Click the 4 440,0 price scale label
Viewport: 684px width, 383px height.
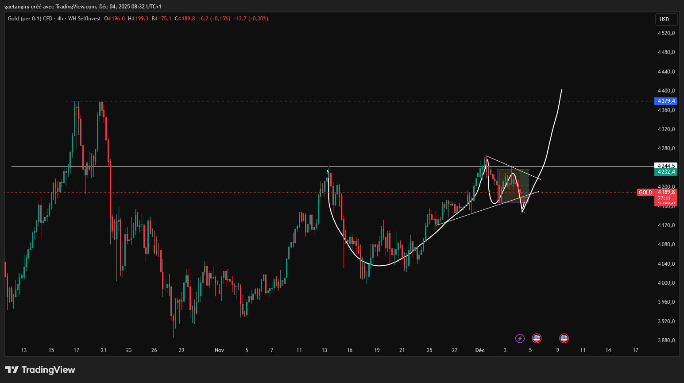click(666, 72)
